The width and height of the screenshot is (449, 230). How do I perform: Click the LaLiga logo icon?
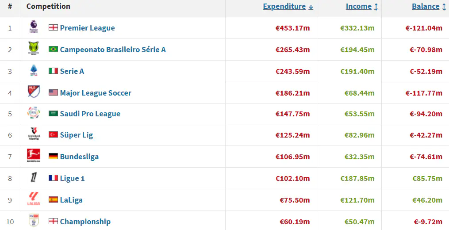coord(33,199)
